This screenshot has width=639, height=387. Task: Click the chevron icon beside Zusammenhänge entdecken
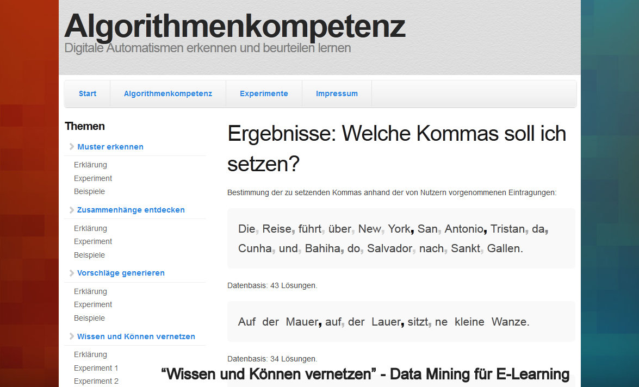(x=72, y=210)
